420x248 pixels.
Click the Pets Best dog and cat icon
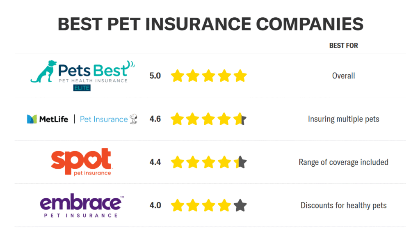(x=43, y=71)
